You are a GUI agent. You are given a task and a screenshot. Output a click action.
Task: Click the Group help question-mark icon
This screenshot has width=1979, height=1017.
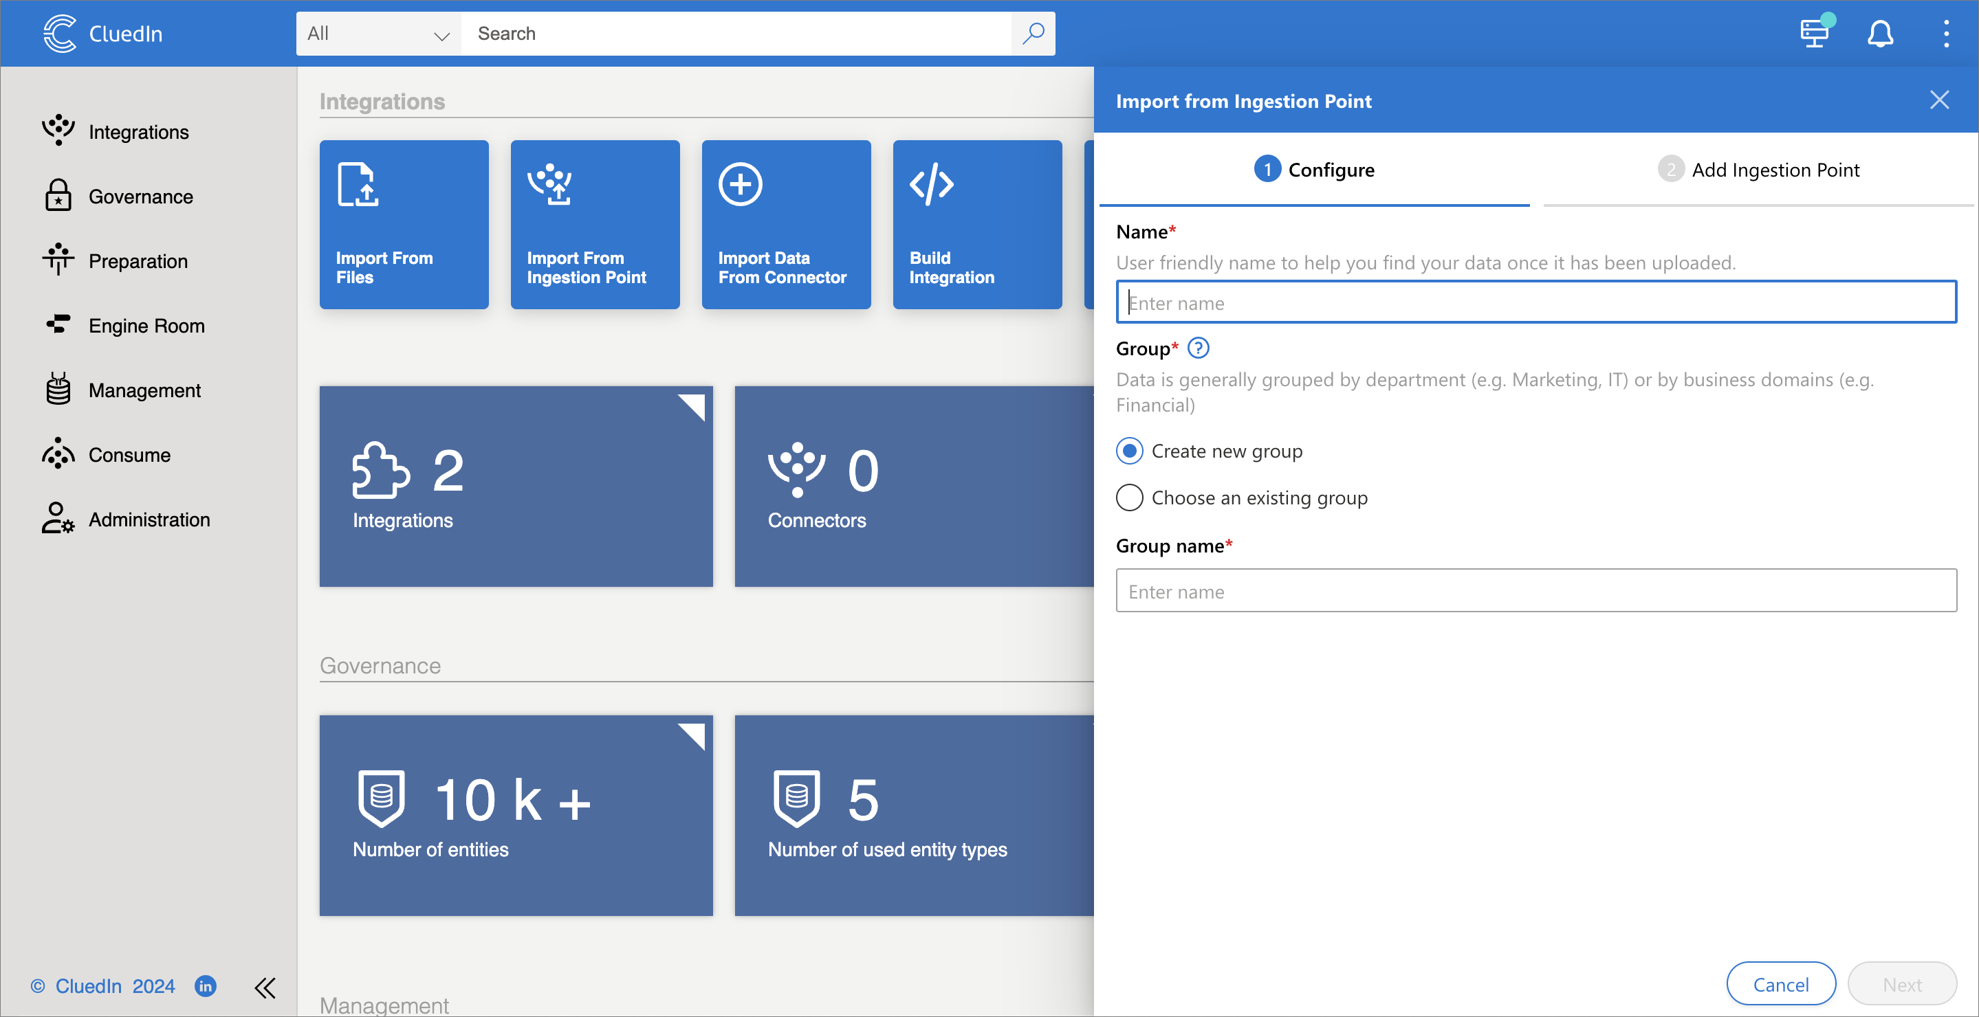click(1198, 348)
